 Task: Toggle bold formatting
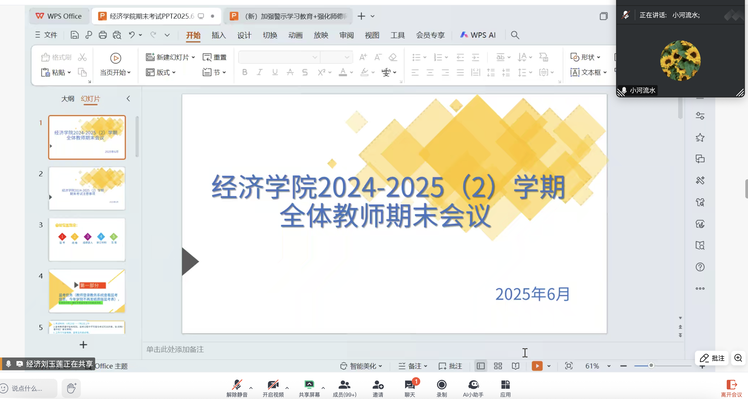tap(245, 73)
